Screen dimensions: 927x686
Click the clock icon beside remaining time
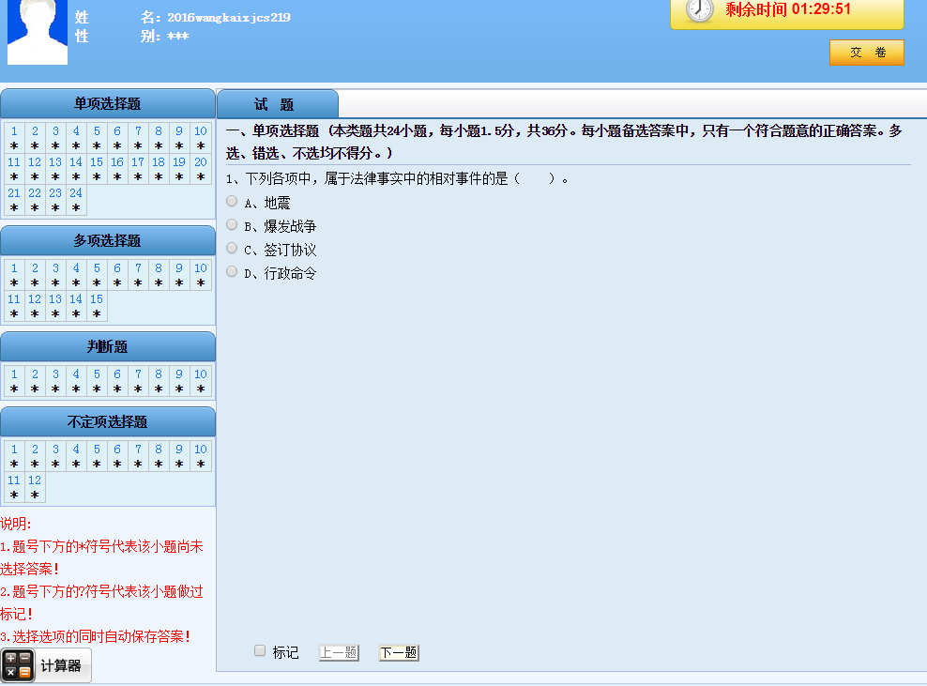click(x=699, y=10)
